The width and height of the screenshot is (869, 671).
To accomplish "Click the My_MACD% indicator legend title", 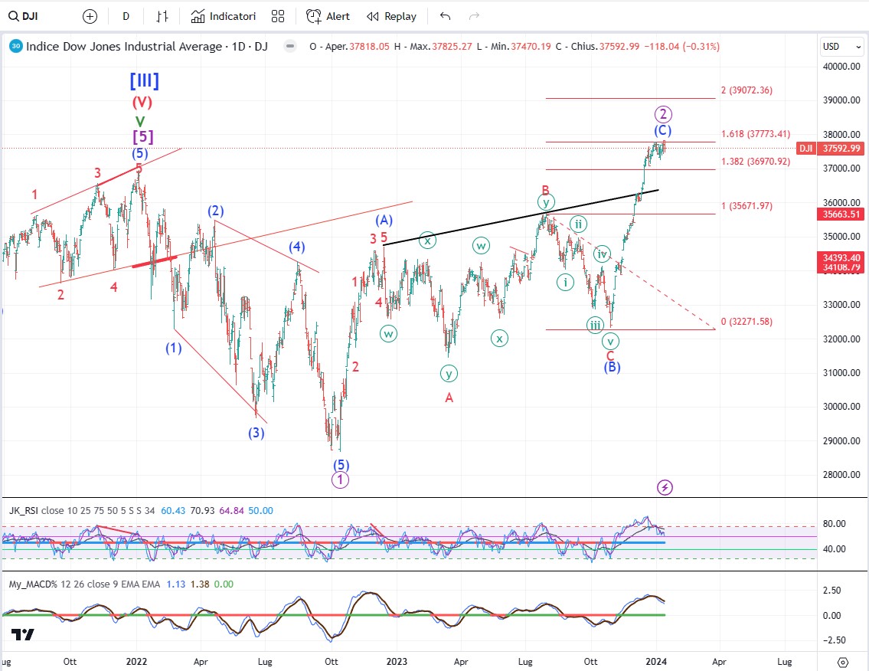I will click(x=33, y=584).
